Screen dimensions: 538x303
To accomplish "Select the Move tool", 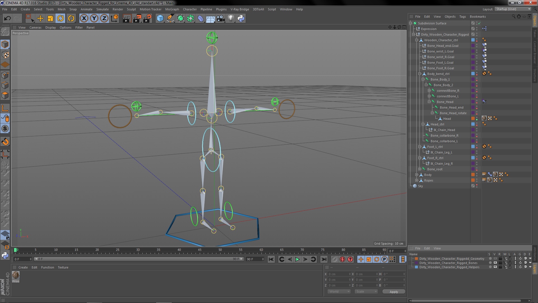I will pyautogui.click(x=40, y=19).
